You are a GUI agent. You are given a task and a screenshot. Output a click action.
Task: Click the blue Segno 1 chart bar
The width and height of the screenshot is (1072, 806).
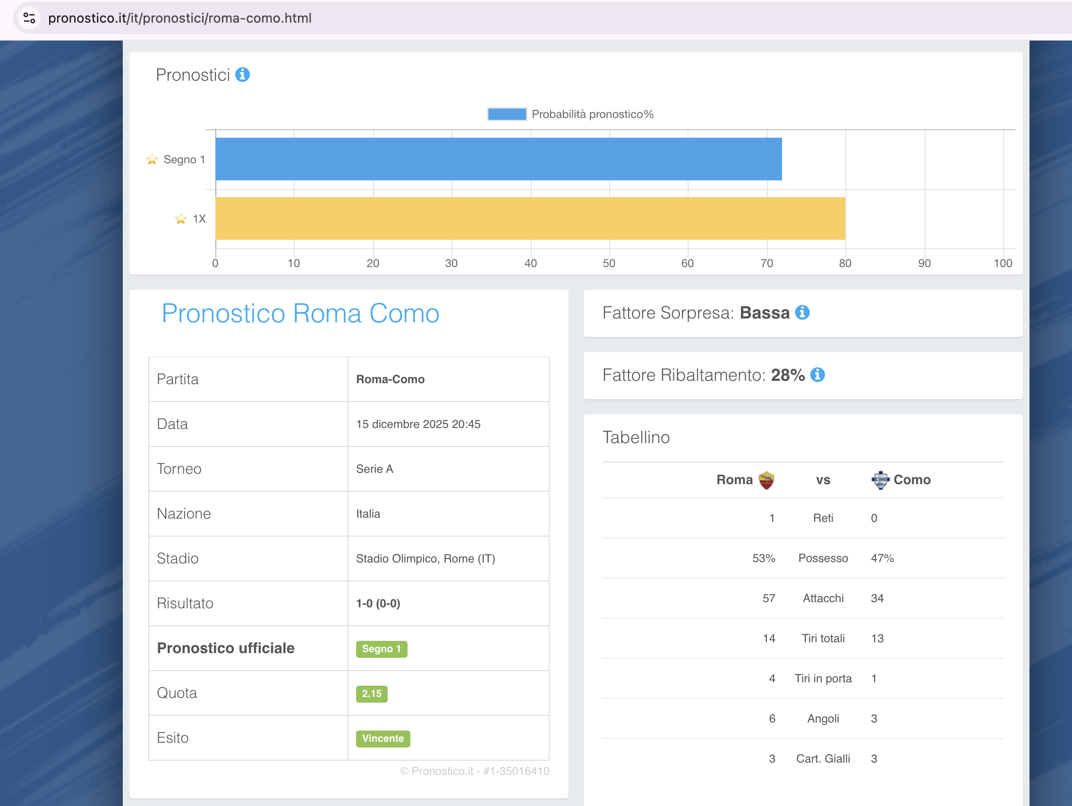click(498, 160)
